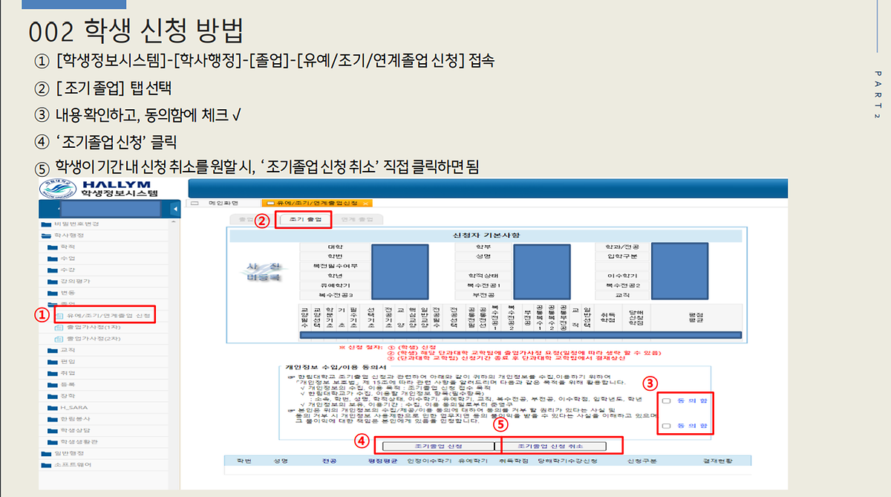Click the H_SARA folder icon

pyautogui.click(x=52, y=407)
